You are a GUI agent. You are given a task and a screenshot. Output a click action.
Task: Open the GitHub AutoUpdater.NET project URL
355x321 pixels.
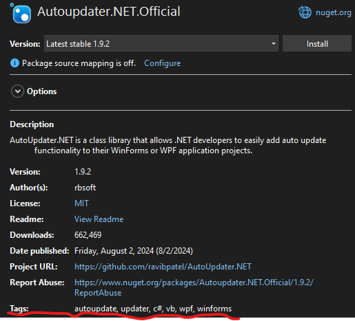(x=163, y=267)
